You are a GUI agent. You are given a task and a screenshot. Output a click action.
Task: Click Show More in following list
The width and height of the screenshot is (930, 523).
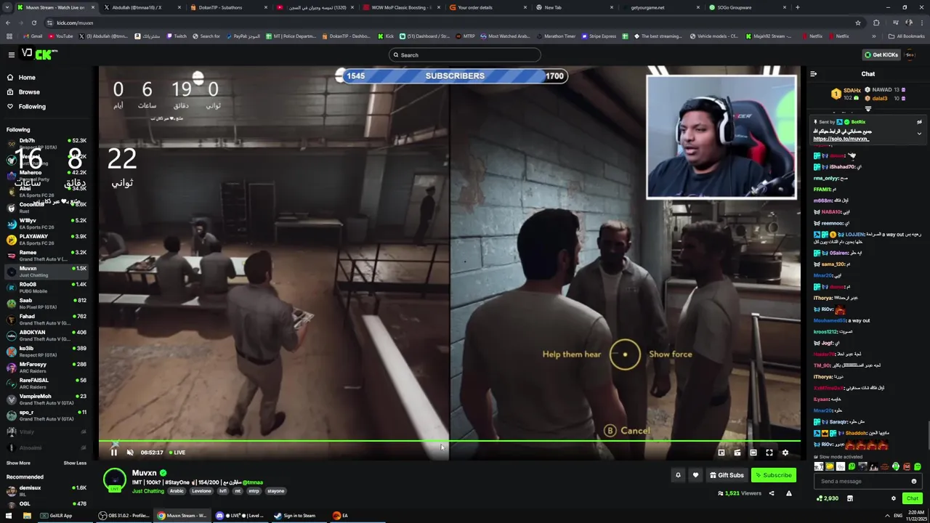[x=18, y=463]
